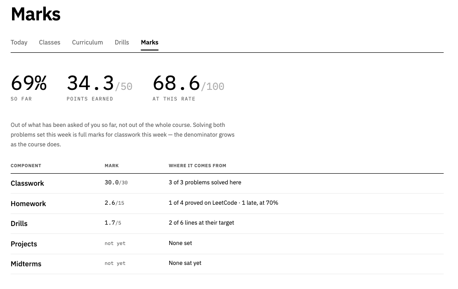The image size is (458, 289).
Task: Click the WHERE IT COMES FROM header
Action: pos(198,165)
